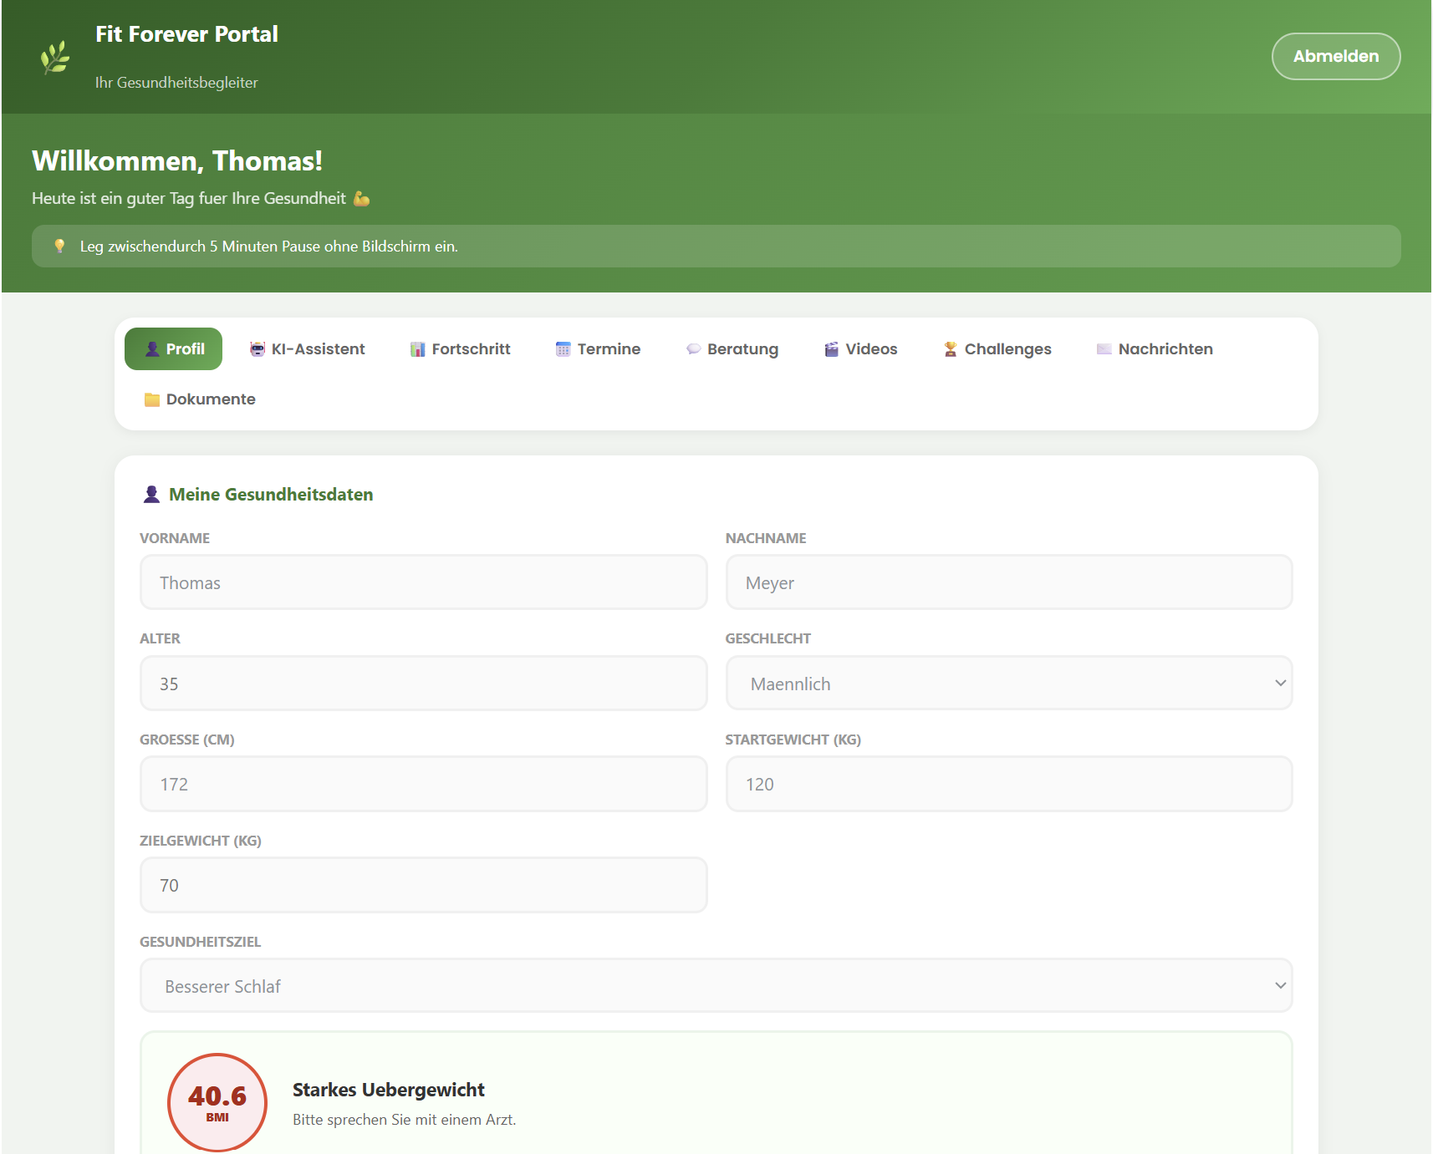
Task: Click the Videos clapperboard icon
Action: point(831,349)
